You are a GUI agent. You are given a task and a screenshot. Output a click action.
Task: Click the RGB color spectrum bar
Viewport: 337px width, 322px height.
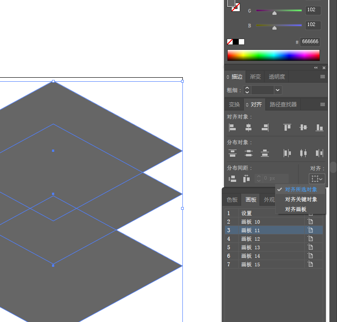[x=273, y=55]
